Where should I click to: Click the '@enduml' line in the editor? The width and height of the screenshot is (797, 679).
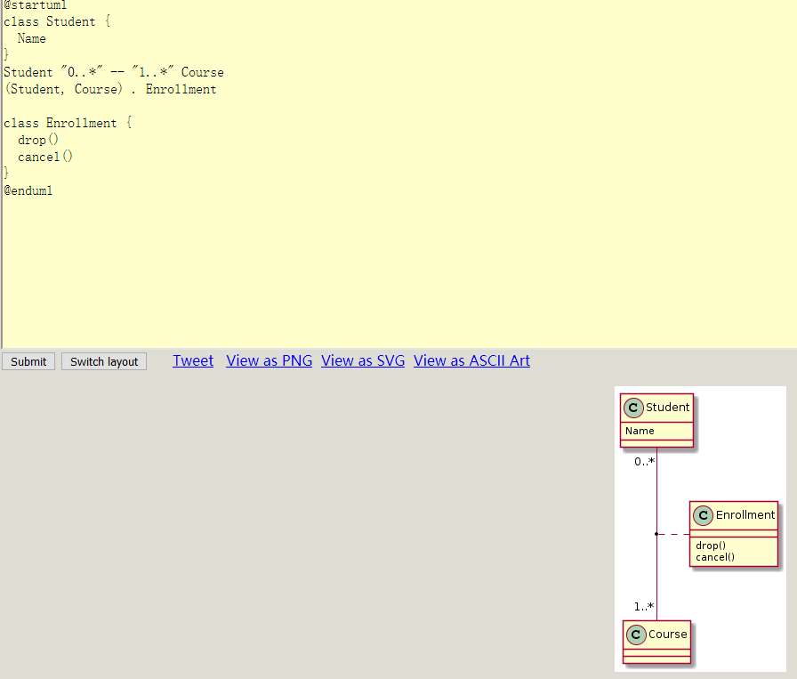coord(28,190)
